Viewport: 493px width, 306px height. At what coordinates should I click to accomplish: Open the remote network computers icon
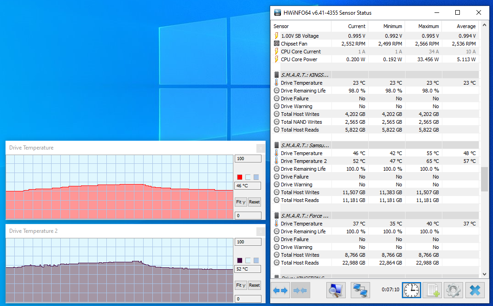point(360,290)
